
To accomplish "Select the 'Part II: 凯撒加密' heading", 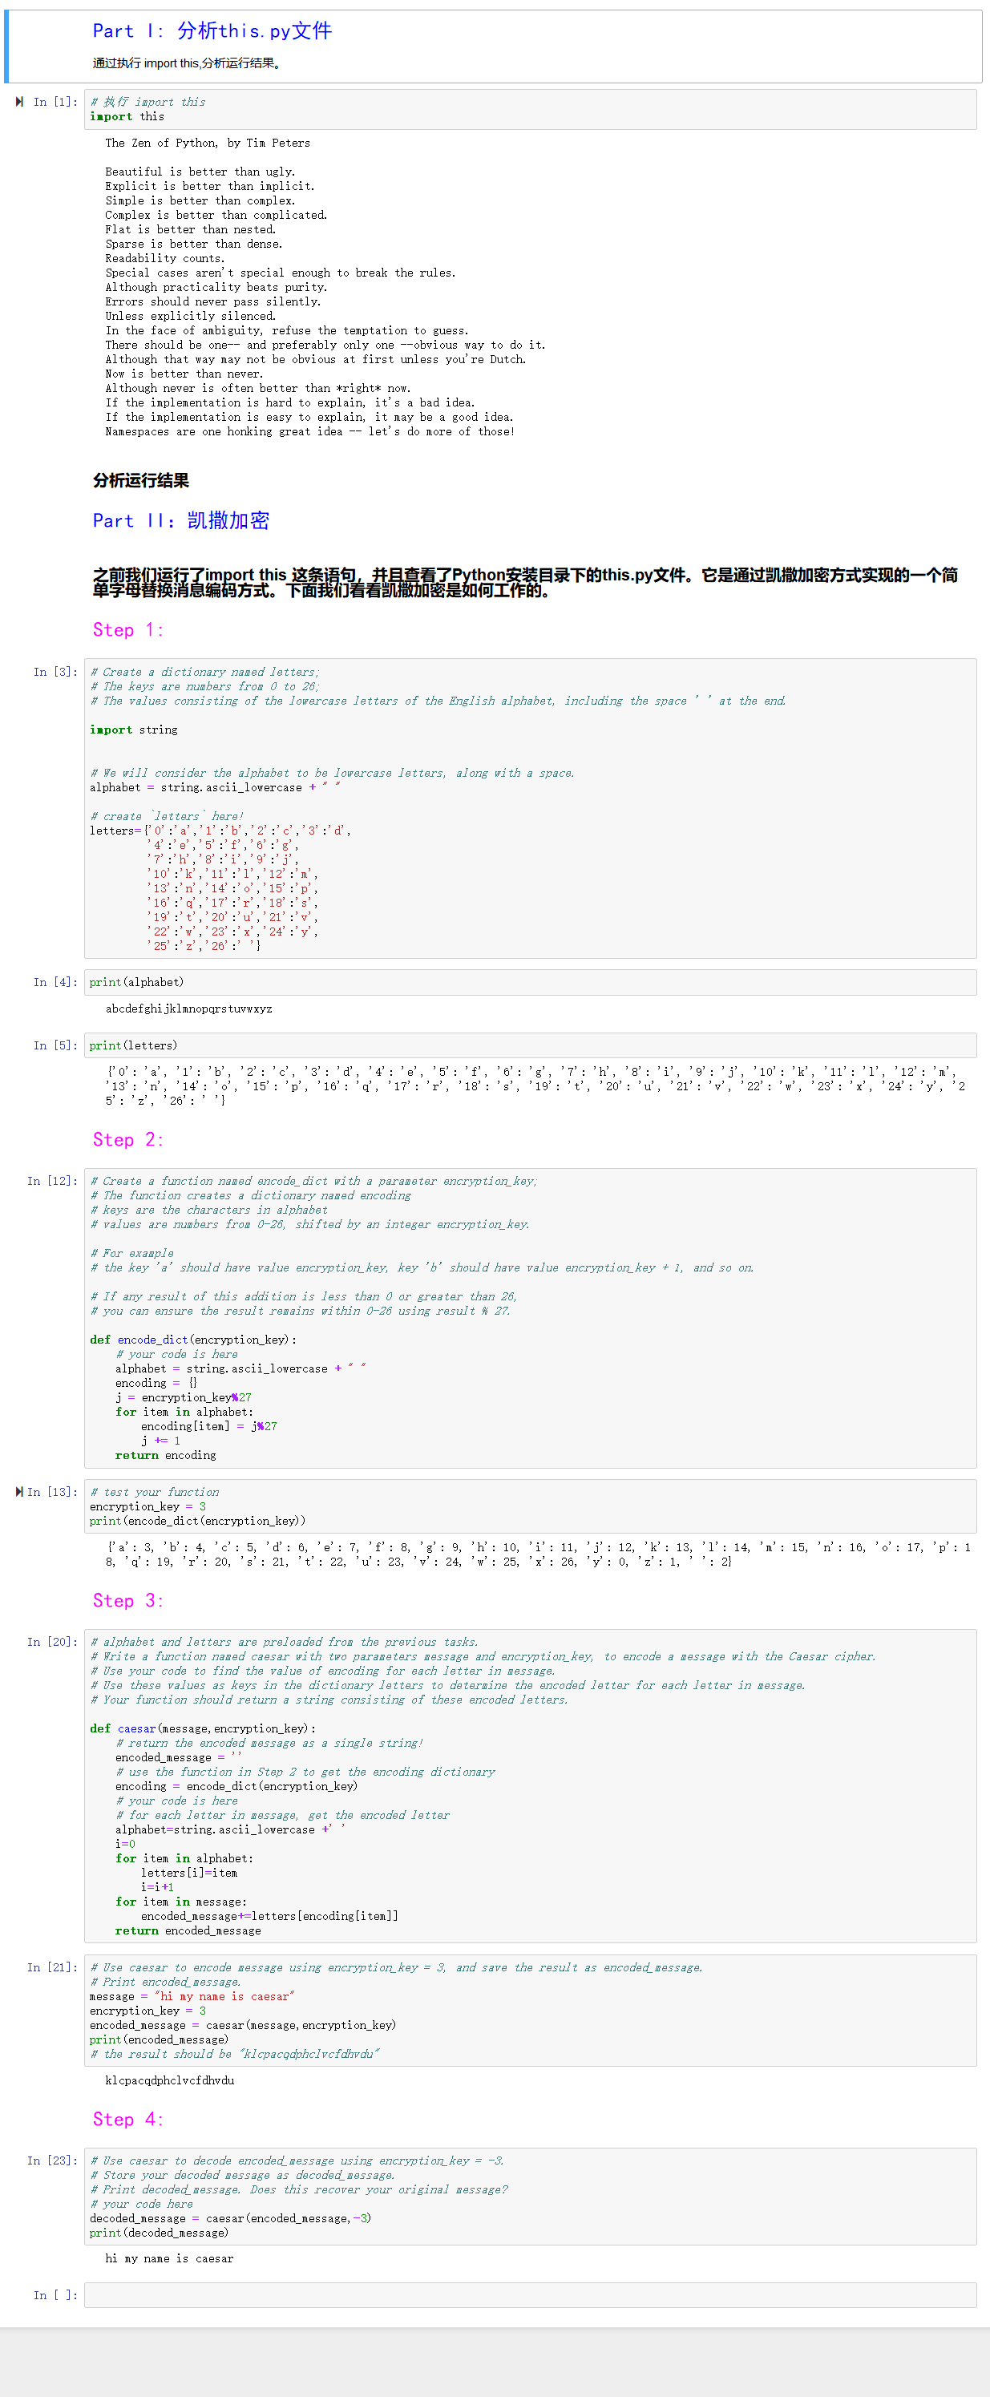I will pos(181,520).
